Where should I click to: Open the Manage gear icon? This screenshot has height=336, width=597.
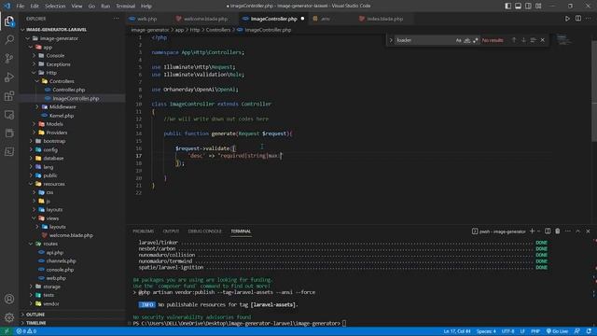pos(9,317)
